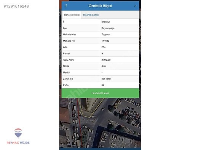Image resolution: width=201 pixels, height=150 pixels.
Task: Open the three-dot options menu
Action: click(x=66, y=6)
